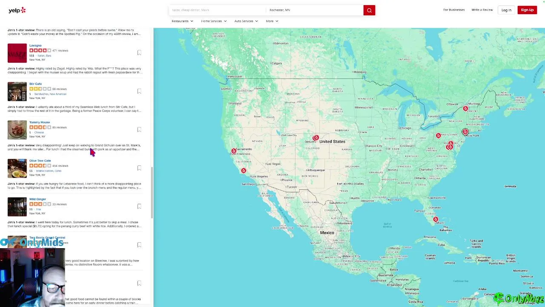The image size is (545, 307).
Task: Open the Auto Services dropdown menu
Action: point(246,21)
